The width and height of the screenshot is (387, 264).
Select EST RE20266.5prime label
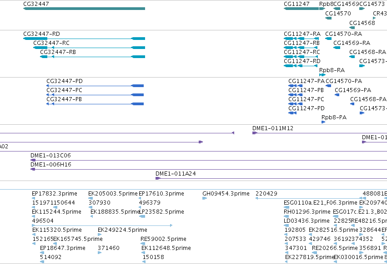coord(335,248)
